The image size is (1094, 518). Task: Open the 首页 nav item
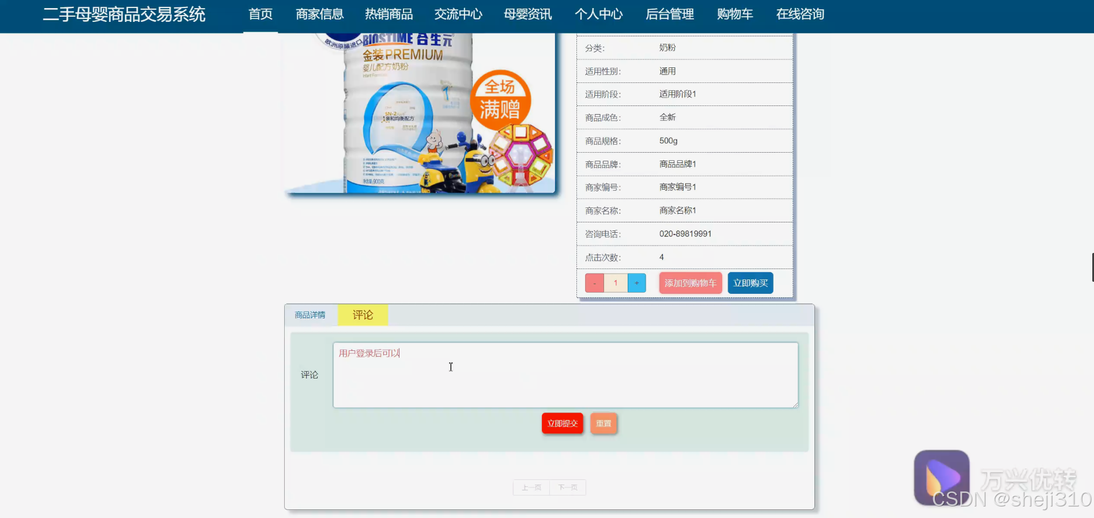(261, 14)
